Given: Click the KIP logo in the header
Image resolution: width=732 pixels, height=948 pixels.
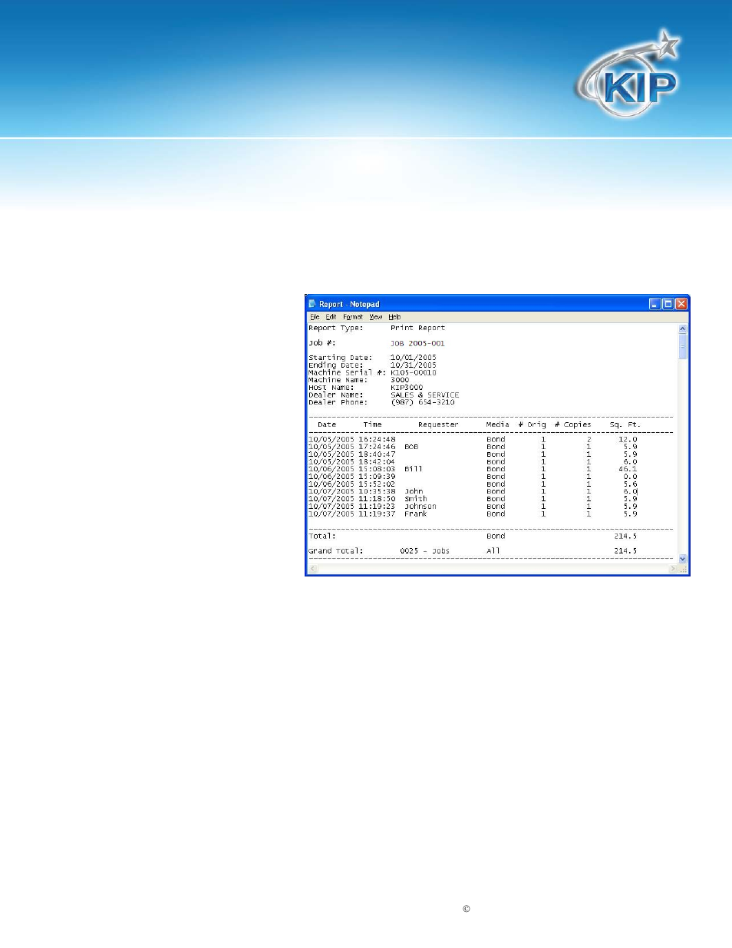Looking at the screenshot, I should [x=628, y=75].
